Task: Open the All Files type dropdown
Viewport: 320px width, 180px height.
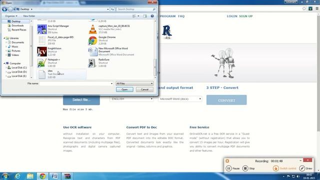Action: point(134,83)
